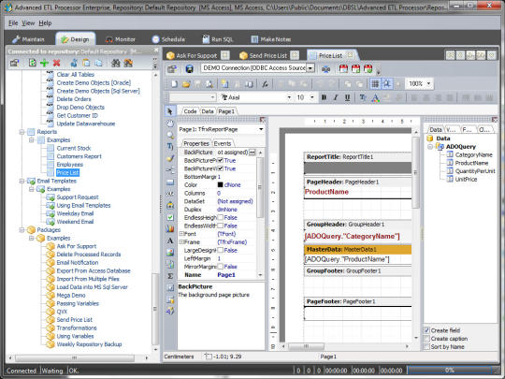Open font size 10 dropdown
Screen dimensions: 505x379
click(311, 97)
